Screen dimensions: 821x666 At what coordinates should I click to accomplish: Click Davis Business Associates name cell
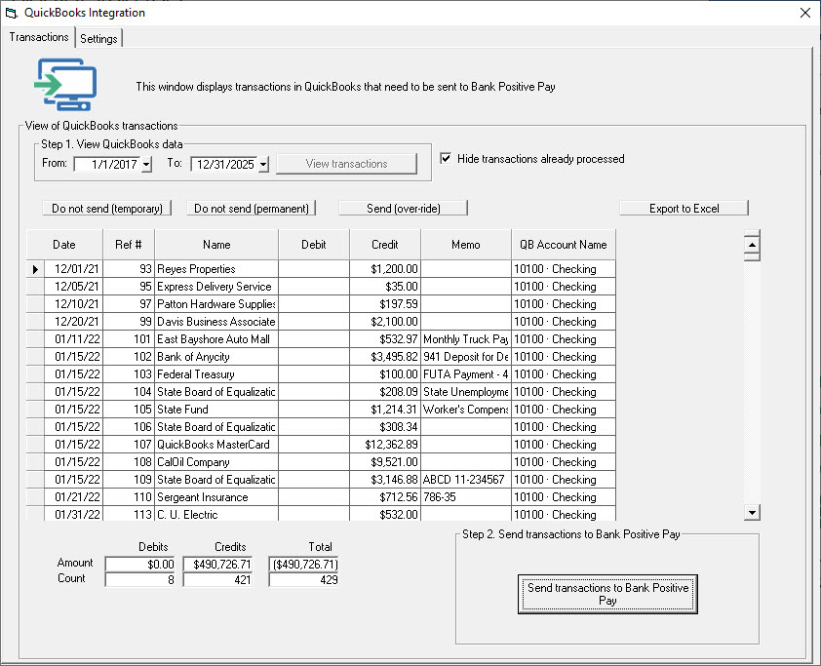tap(216, 322)
